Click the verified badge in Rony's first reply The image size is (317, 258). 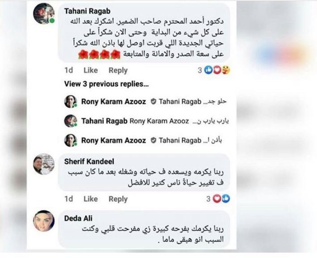click(153, 102)
